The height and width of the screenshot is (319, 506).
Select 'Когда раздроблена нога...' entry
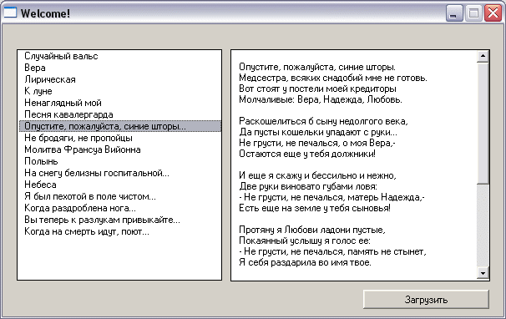pyautogui.click(x=120, y=208)
